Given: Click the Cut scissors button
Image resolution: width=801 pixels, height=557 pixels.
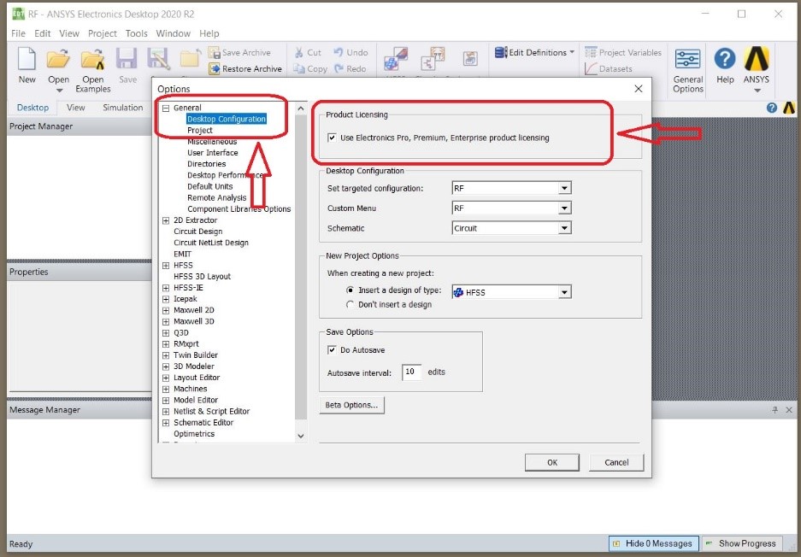Looking at the screenshot, I should (x=308, y=52).
